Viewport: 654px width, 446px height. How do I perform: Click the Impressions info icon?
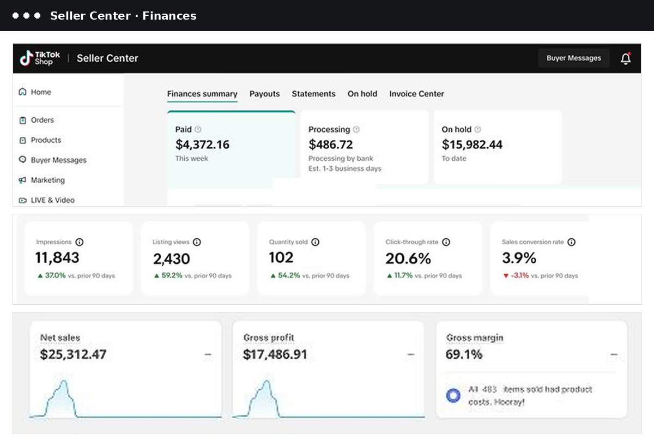pos(79,242)
